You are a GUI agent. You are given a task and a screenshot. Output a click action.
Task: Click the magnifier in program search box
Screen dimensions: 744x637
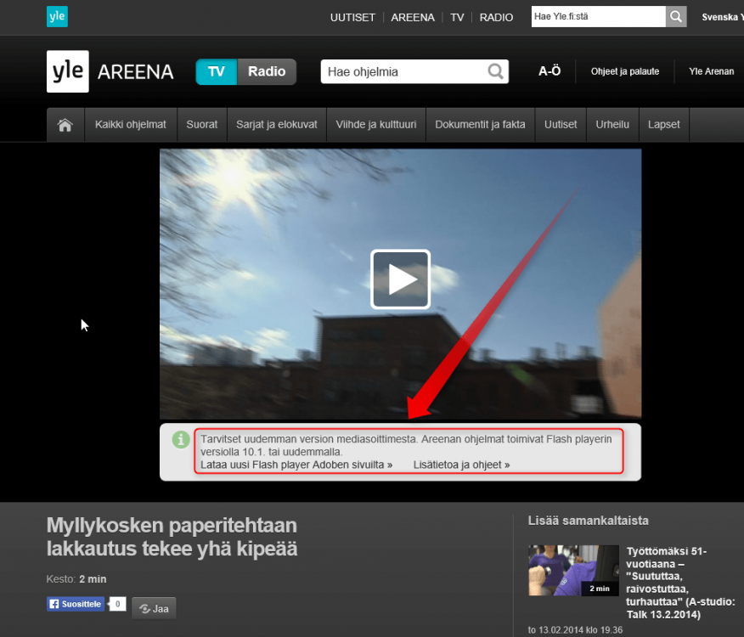pyautogui.click(x=495, y=71)
